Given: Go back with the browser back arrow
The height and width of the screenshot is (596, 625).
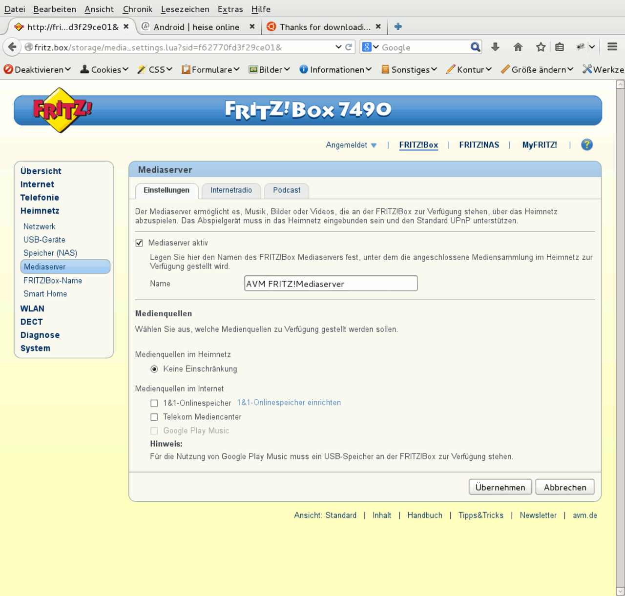Looking at the screenshot, I should click(12, 47).
